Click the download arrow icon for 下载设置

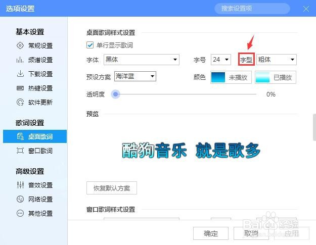coord(20,74)
